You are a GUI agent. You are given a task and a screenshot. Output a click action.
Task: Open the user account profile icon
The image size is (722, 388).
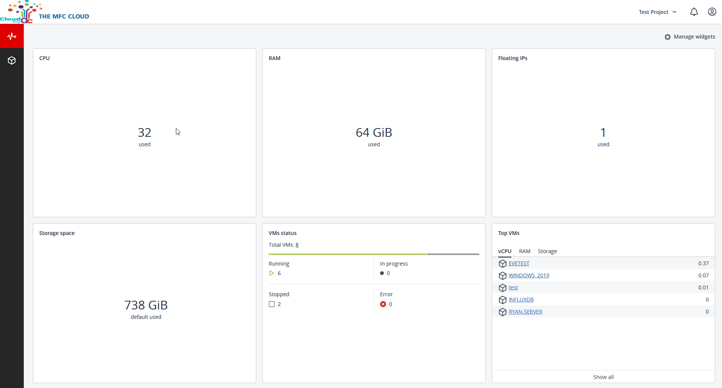[x=712, y=12]
